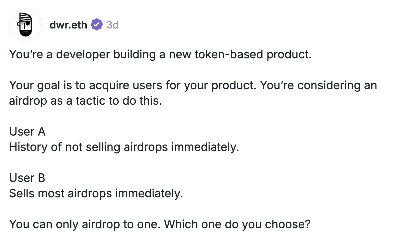This screenshot has height=243, width=395.
Task: Click the 'User A' heading text
Action: point(27,131)
